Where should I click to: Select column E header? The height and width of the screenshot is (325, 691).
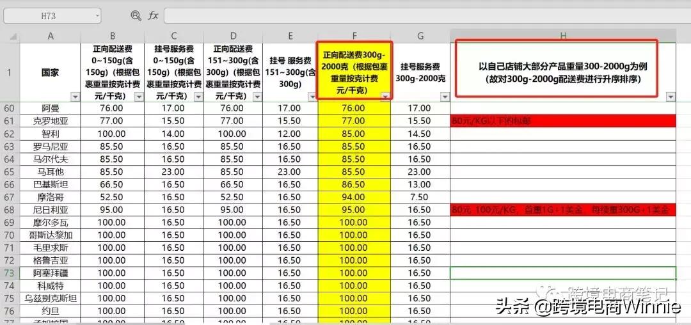pos(290,36)
